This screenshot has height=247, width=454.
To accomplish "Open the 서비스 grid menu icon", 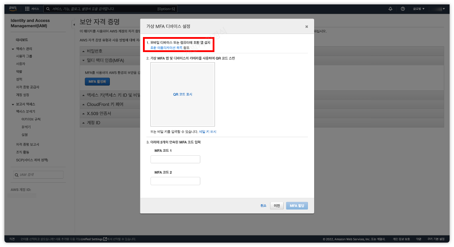I will click(x=27, y=9).
